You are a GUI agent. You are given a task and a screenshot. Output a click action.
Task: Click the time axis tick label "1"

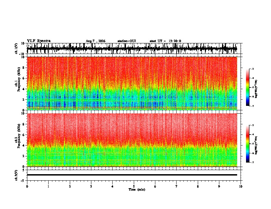(x=48, y=186)
